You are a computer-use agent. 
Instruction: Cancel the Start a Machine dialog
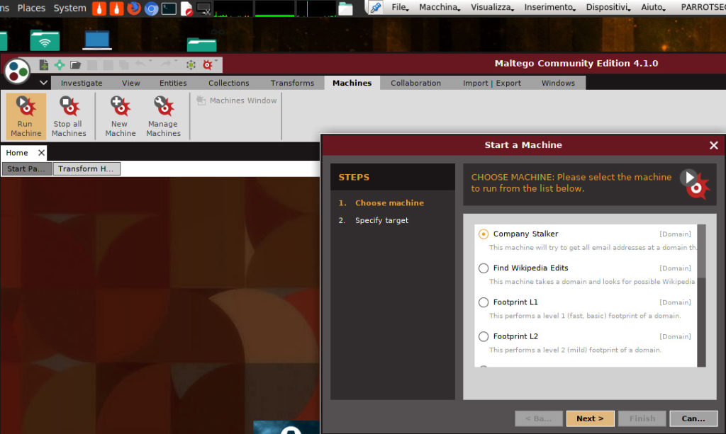[693, 418]
